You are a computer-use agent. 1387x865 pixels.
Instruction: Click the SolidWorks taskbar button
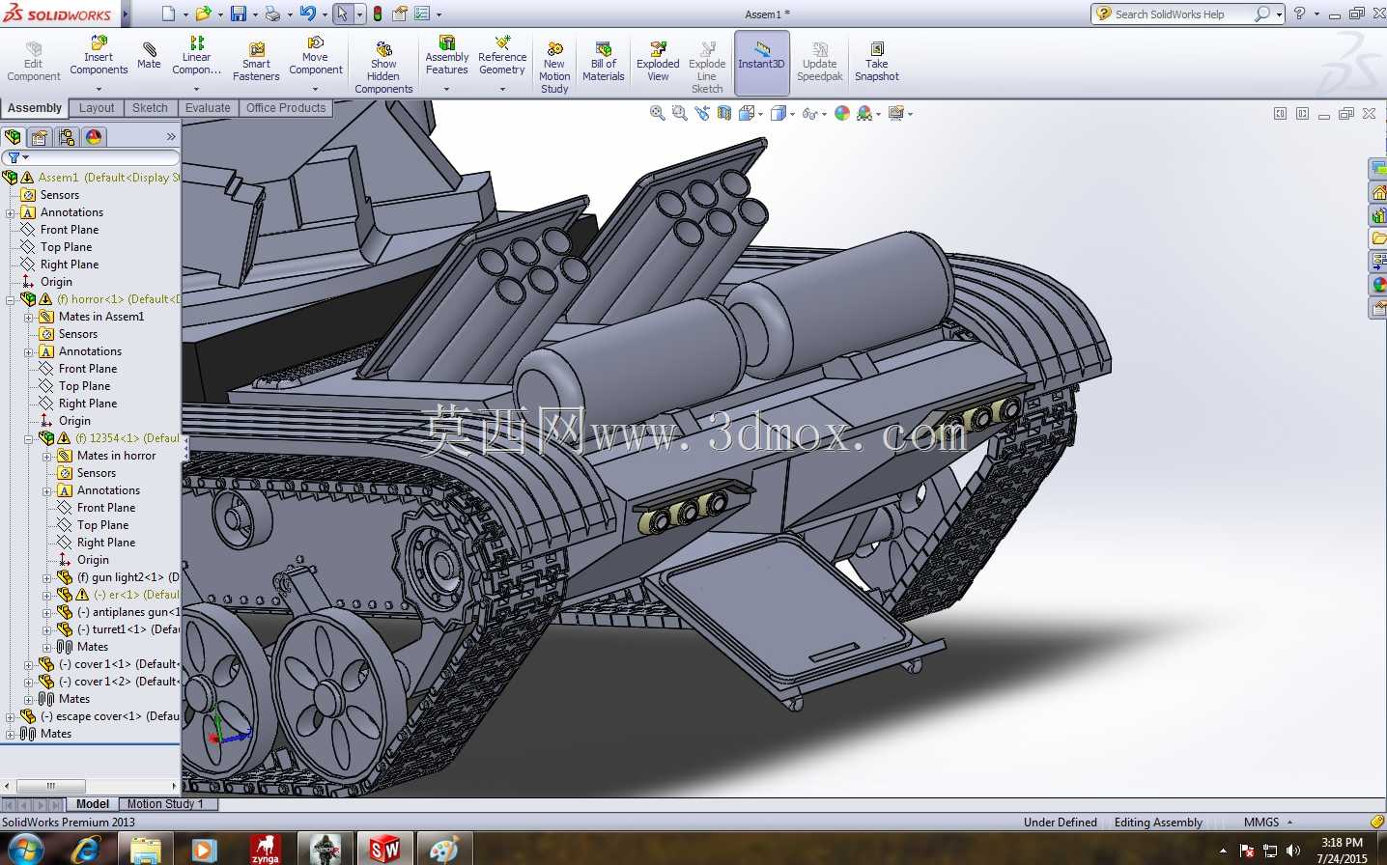384,850
